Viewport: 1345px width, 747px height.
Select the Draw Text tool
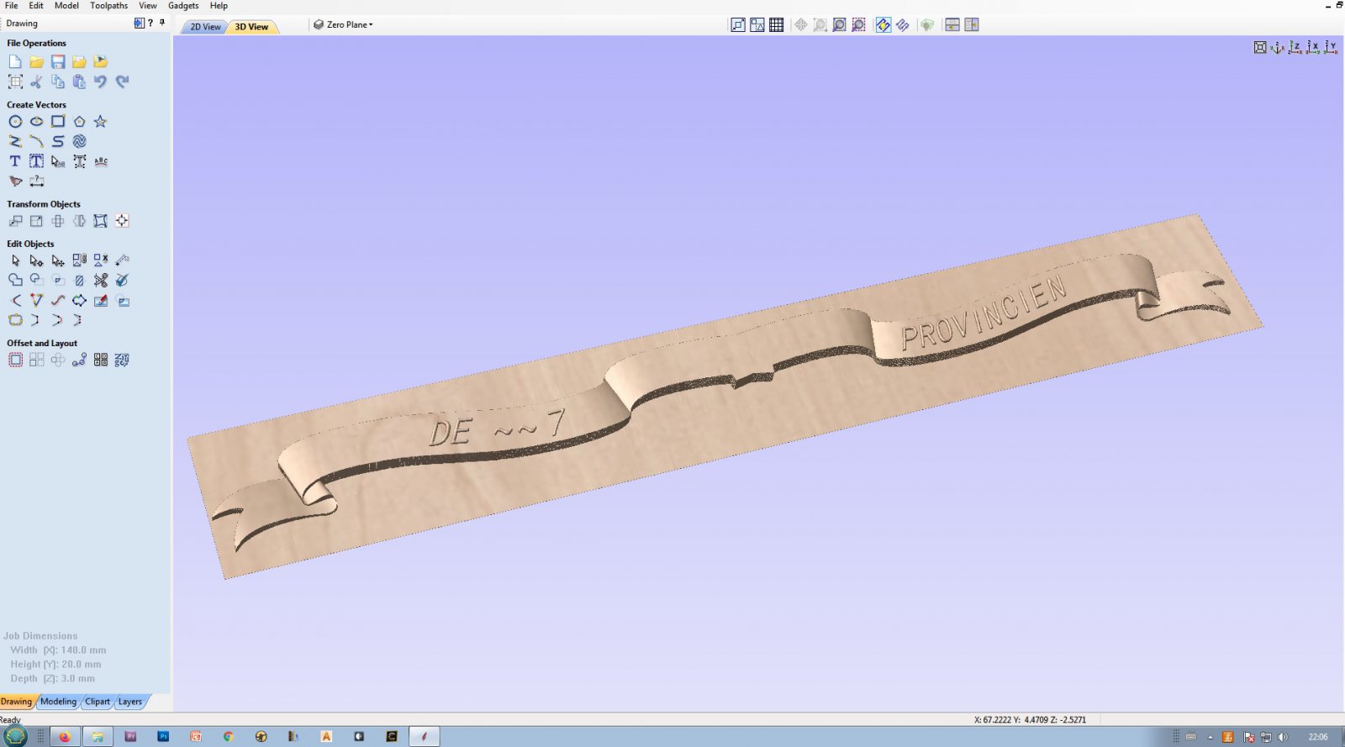click(15, 160)
